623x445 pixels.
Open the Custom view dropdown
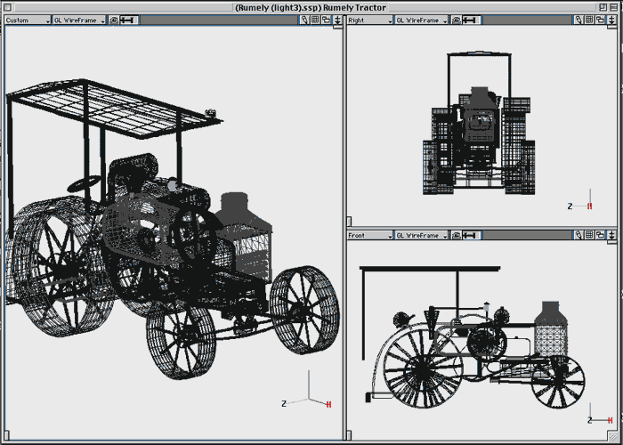pos(27,20)
